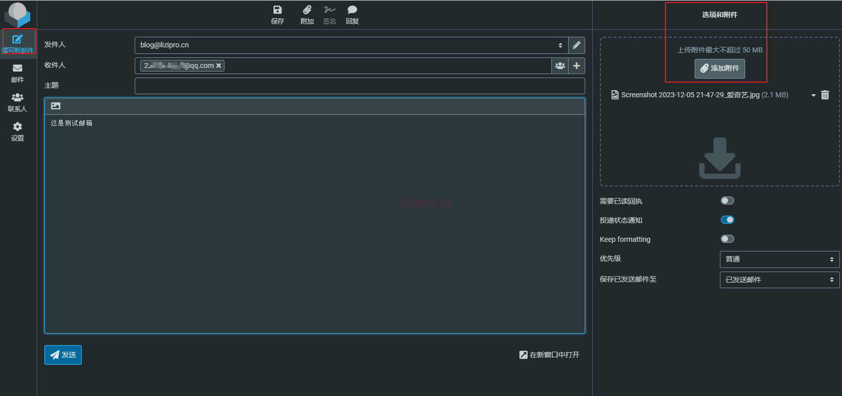Open contacts (联系人) in sidebar
Viewport: 842px width, 396px height.
click(18, 102)
